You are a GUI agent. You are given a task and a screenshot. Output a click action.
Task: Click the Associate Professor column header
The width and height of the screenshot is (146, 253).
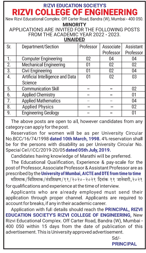111,50
